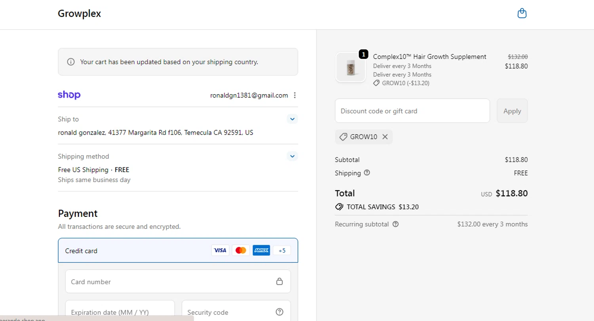Click the Mastercard icon
This screenshot has width=594, height=321.
(x=241, y=250)
